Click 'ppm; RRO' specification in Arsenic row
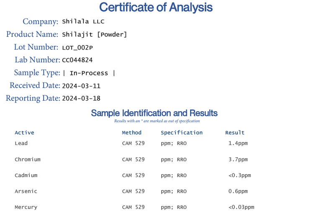 pyautogui.click(x=174, y=191)
